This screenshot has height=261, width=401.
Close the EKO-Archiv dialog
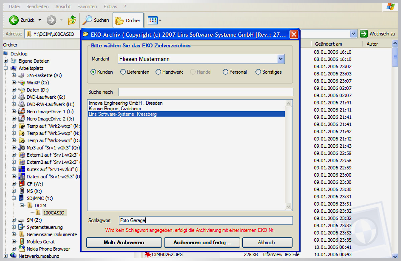coord(294,34)
